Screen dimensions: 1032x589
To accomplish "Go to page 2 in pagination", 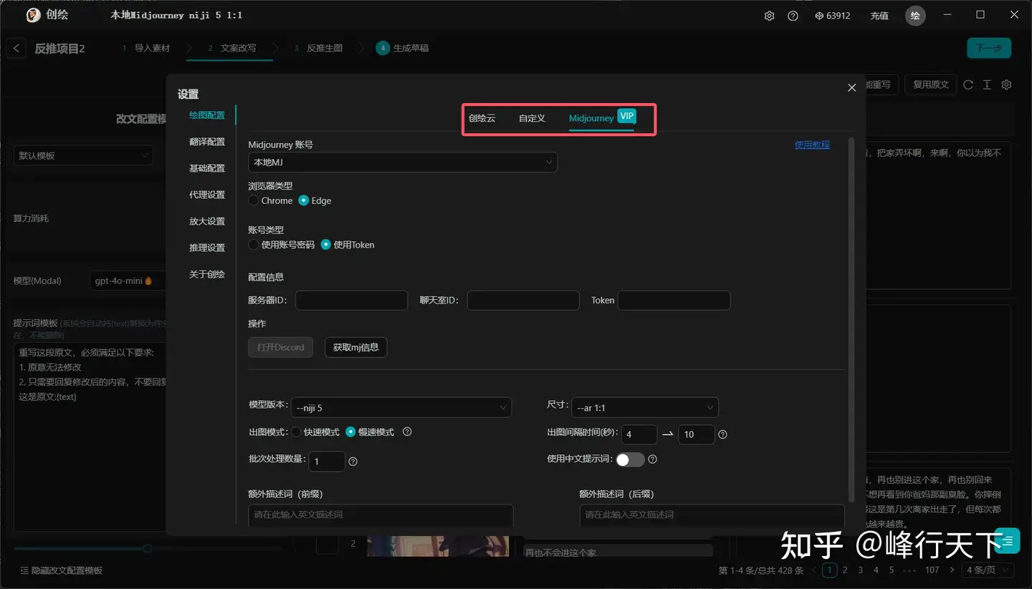I will click(846, 570).
